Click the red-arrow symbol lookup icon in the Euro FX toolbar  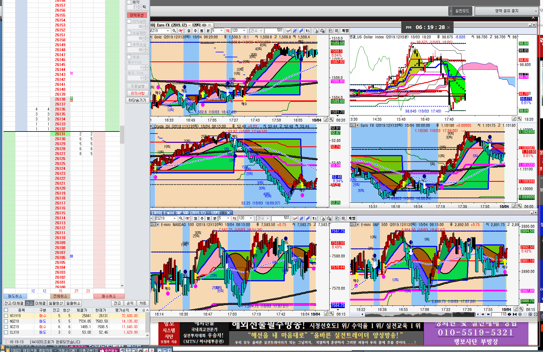(x=181, y=31)
